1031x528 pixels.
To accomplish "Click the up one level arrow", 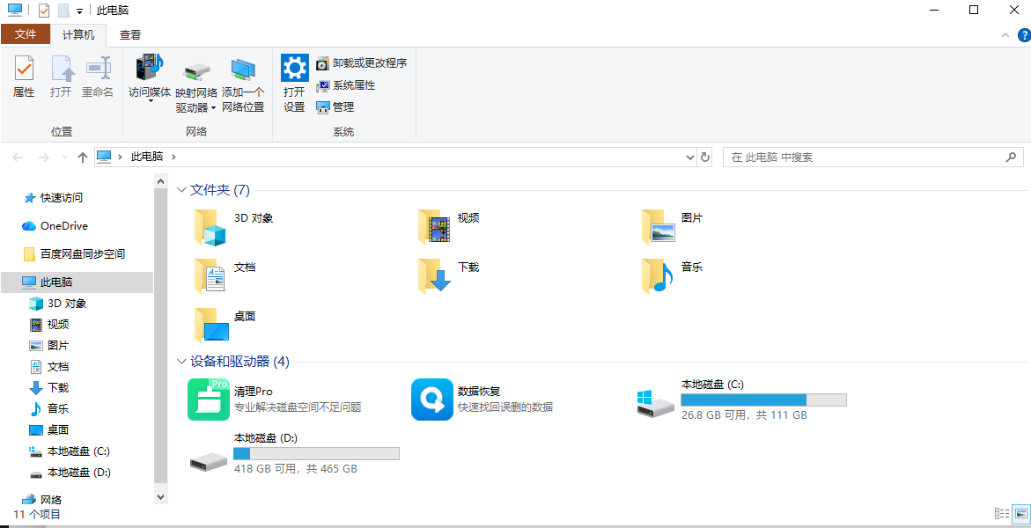I will 82,158.
